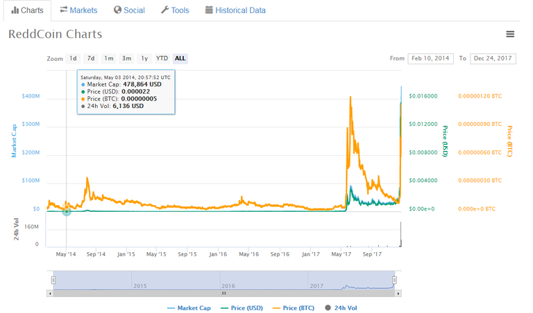Open the Historical Data tab

(x=235, y=10)
